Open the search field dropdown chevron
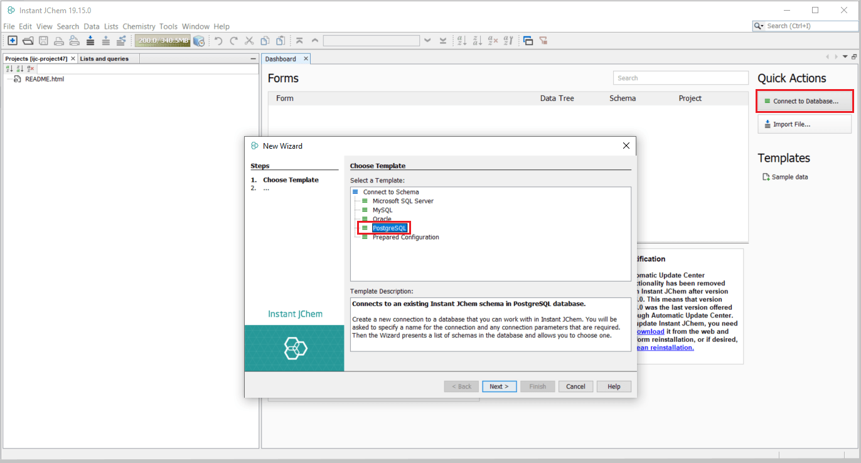The width and height of the screenshot is (861, 463). click(x=427, y=40)
